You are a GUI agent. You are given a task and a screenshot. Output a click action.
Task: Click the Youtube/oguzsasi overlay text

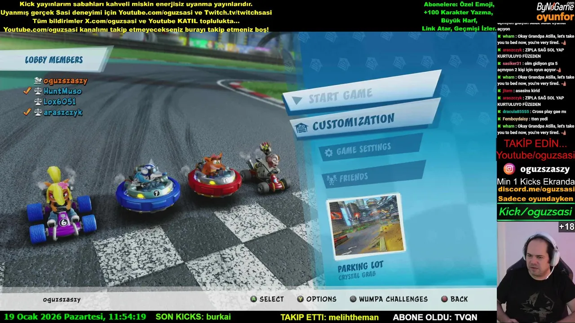tap(535, 155)
